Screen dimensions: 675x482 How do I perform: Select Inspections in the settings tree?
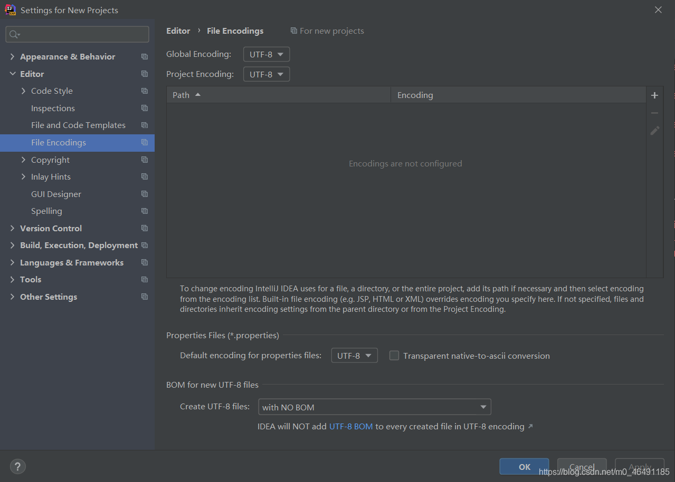click(x=53, y=109)
